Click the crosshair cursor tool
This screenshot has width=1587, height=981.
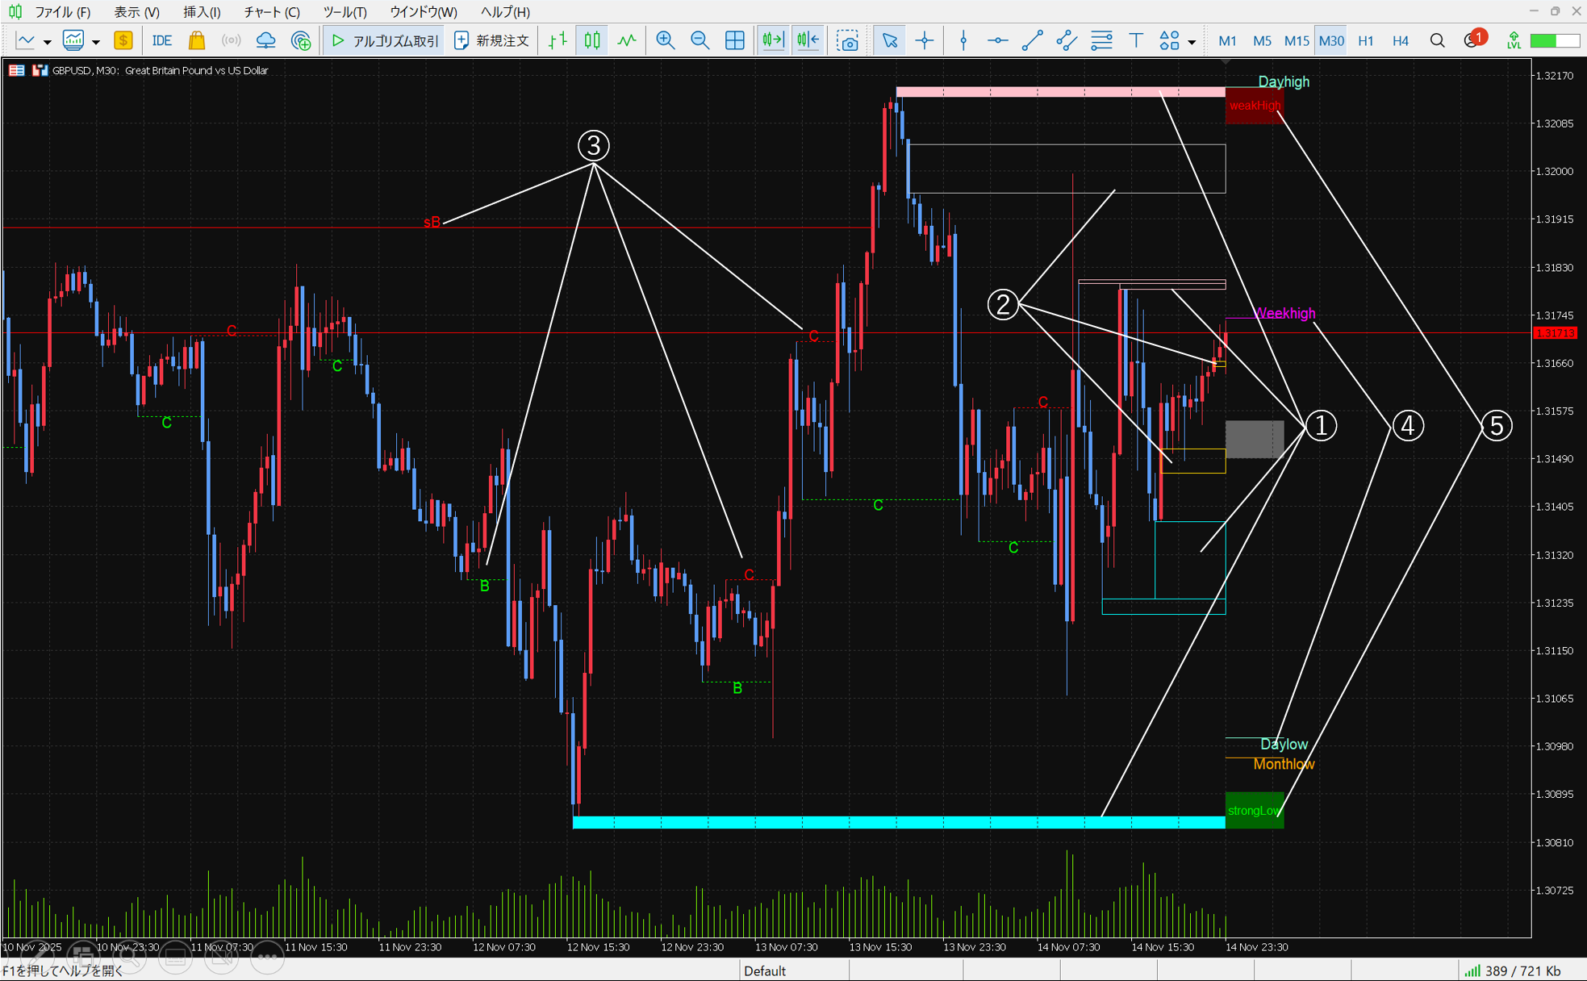coord(925,40)
